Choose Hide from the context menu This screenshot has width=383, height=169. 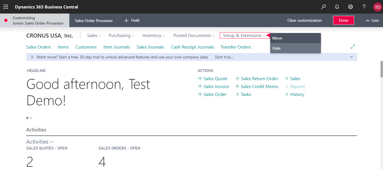coord(276,48)
